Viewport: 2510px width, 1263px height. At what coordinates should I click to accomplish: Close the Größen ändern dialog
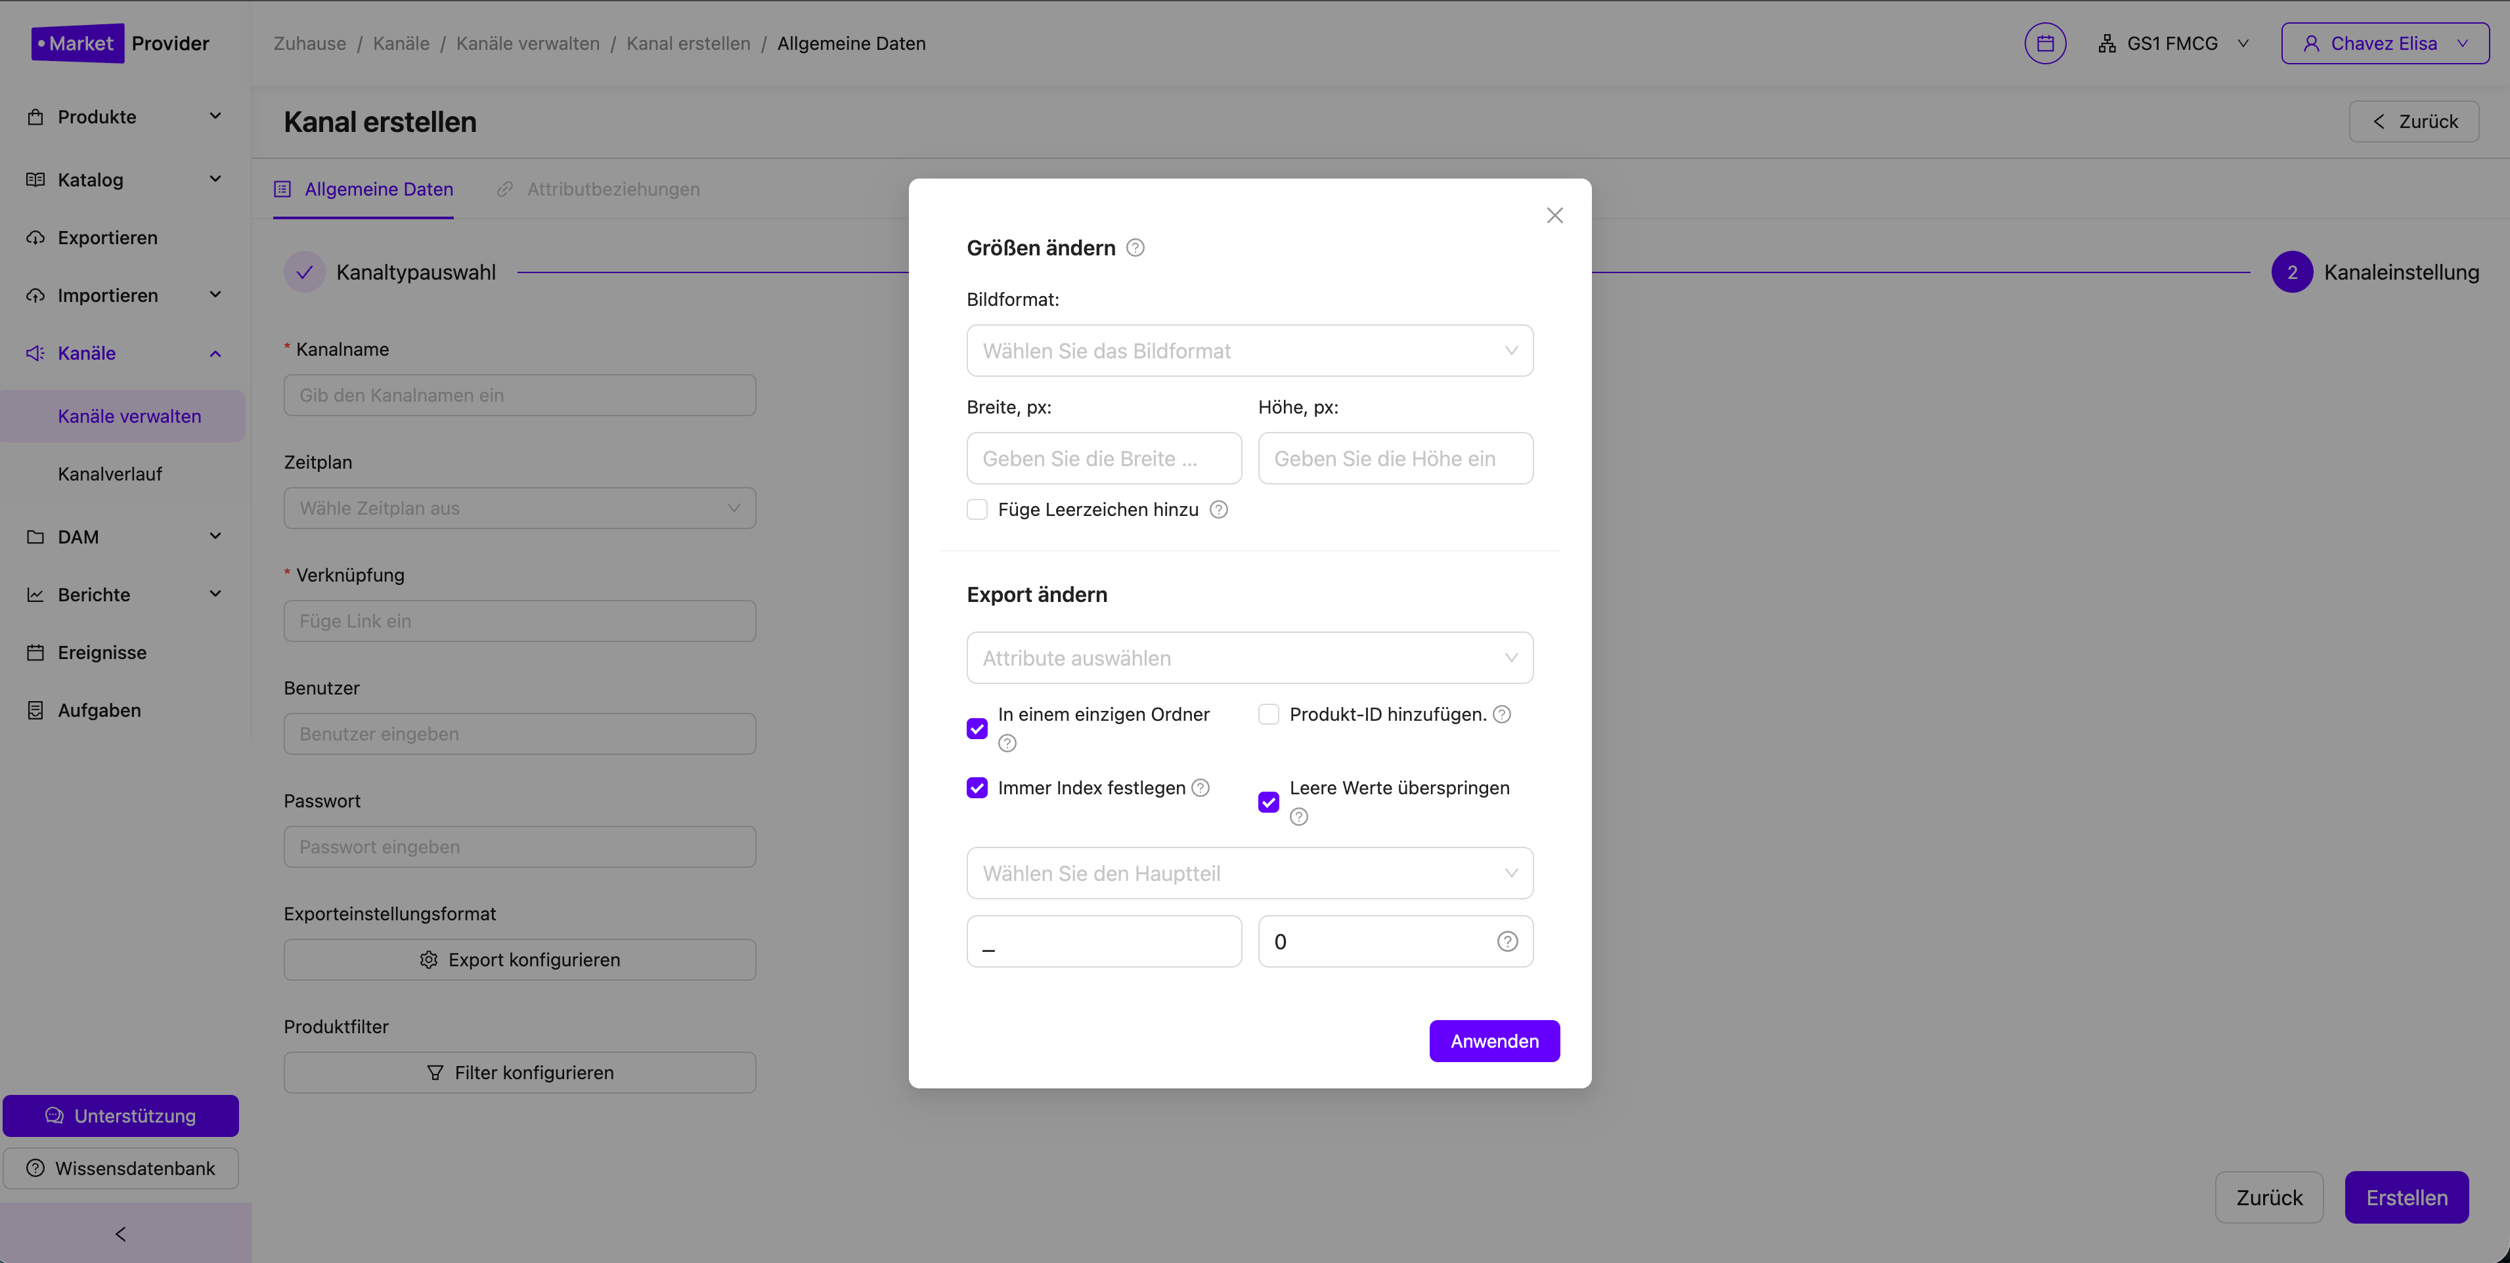pos(1554,215)
